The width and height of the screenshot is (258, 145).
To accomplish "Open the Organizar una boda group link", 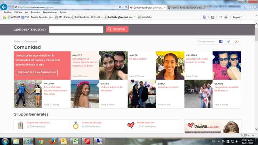I will click(38, 122).
